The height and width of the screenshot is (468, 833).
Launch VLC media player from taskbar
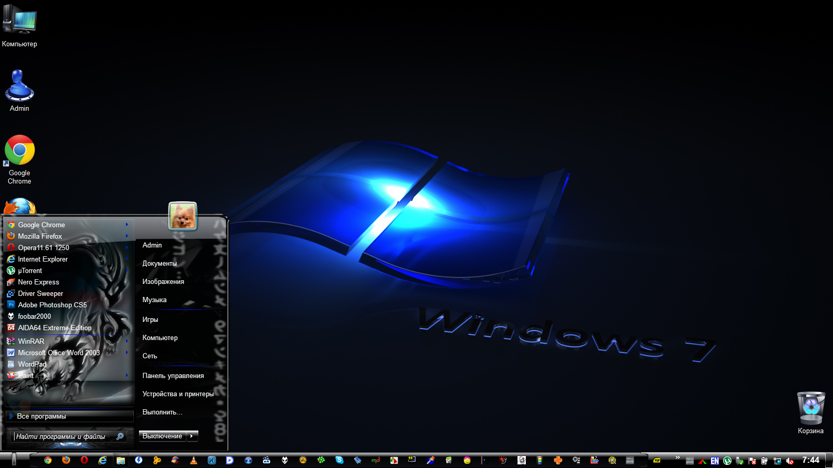pos(194,460)
